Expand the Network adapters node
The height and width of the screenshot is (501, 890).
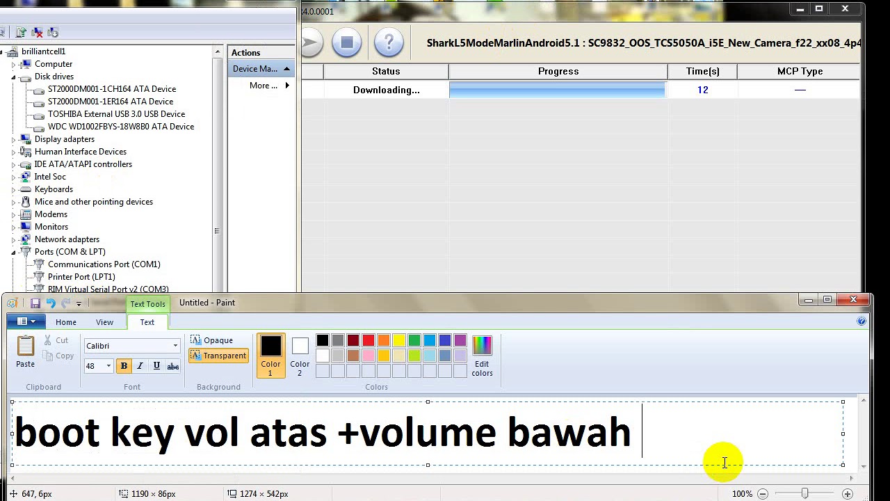click(13, 240)
